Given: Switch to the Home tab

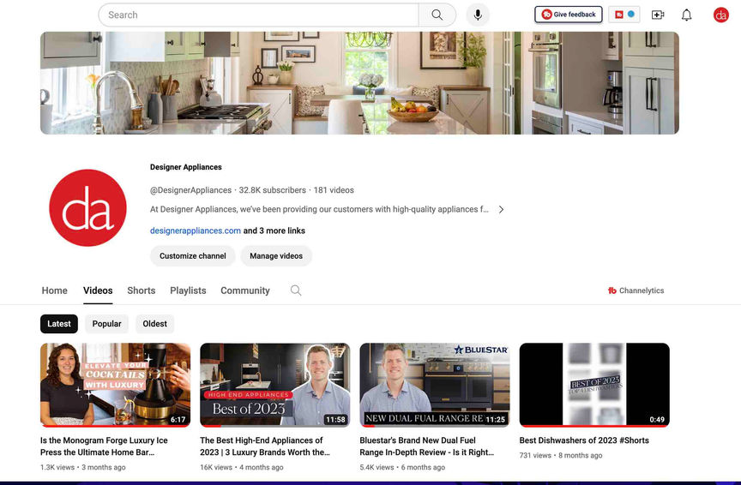Looking at the screenshot, I should point(54,290).
